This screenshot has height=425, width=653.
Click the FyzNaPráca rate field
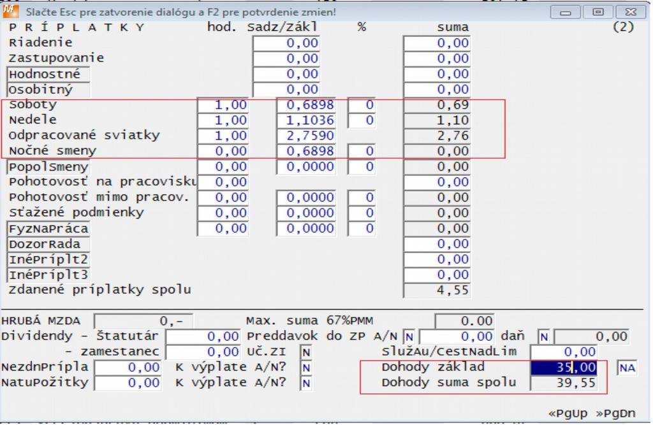(x=306, y=228)
